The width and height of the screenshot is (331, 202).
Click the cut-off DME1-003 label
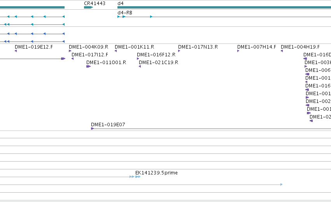coord(318,63)
